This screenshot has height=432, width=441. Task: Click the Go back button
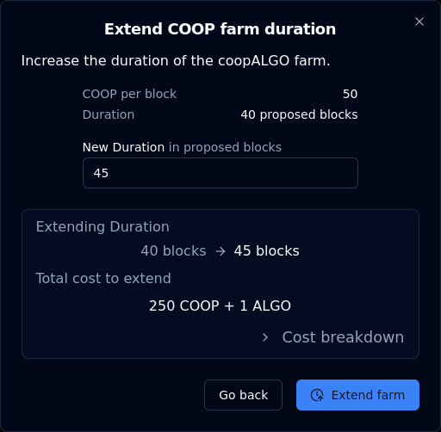tap(243, 395)
